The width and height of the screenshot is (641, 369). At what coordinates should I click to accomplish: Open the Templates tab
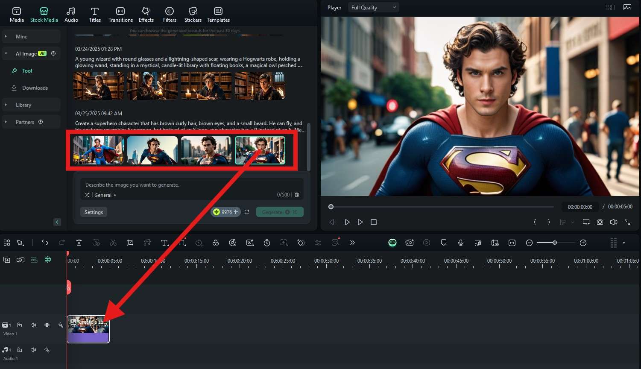click(x=218, y=15)
